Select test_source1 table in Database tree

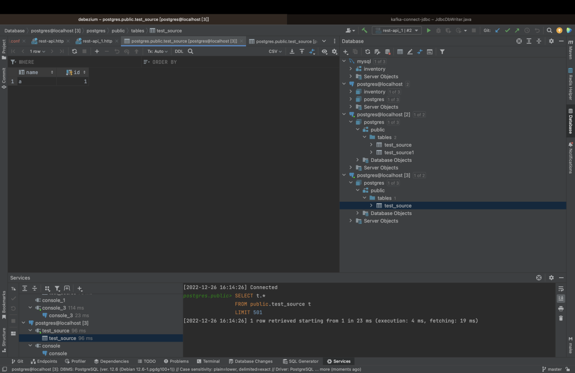coord(399,153)
